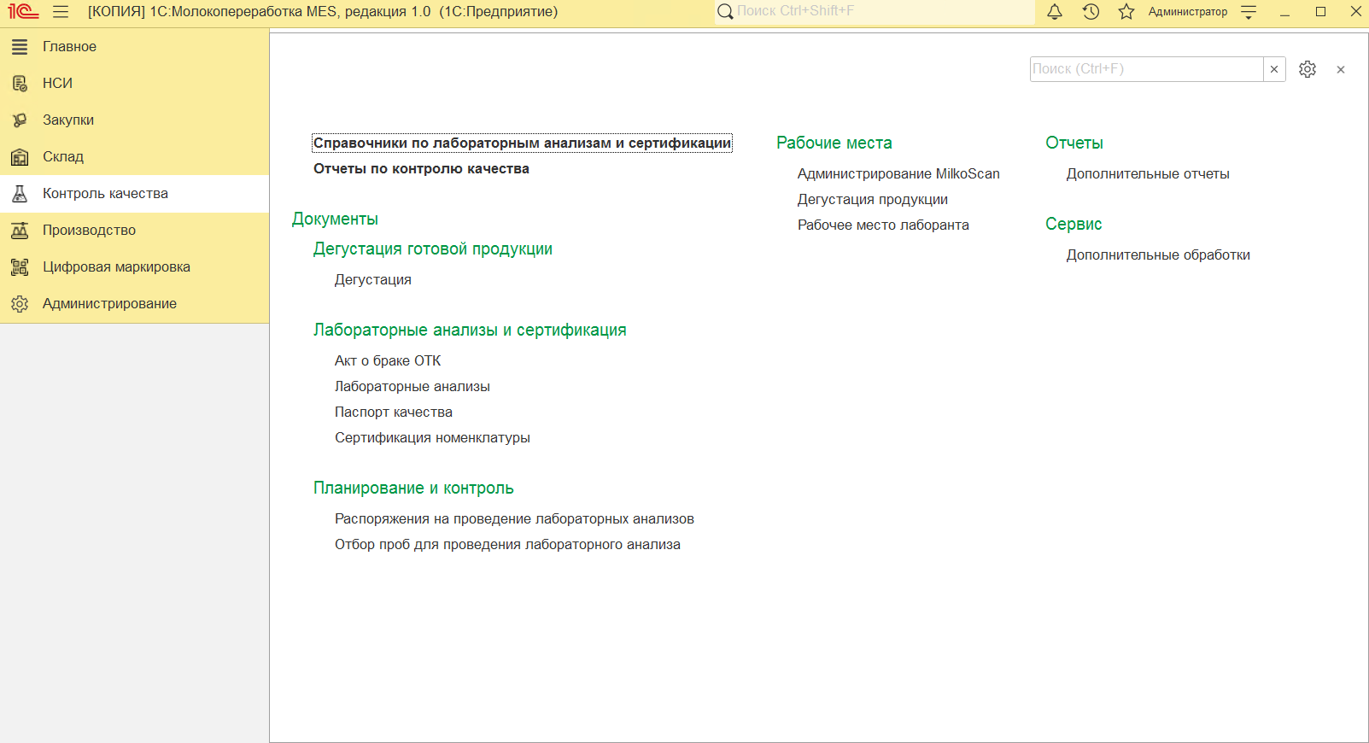Image resolution: width=1369 pixels, height=743 pixels.
Task: Click the 1C logo icon
Action: tap(23, 12)
